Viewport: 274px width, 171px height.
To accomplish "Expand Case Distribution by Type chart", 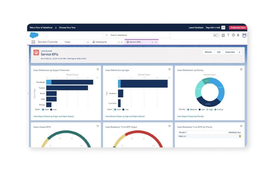I will coord(169,69).
